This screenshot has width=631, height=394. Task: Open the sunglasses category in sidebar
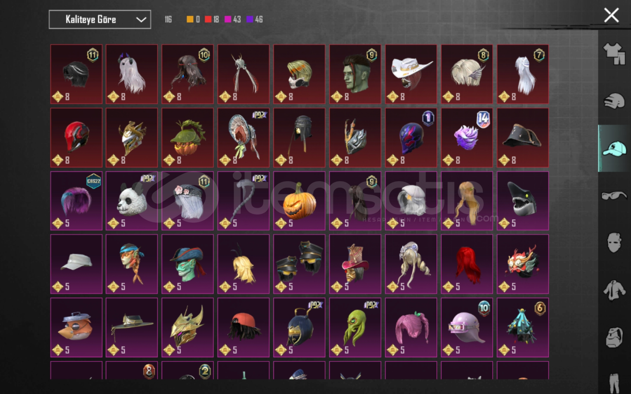614,196
